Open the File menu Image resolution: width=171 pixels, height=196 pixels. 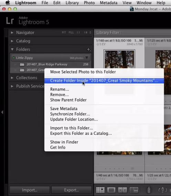pyautogui.click(x=45, y=3)
